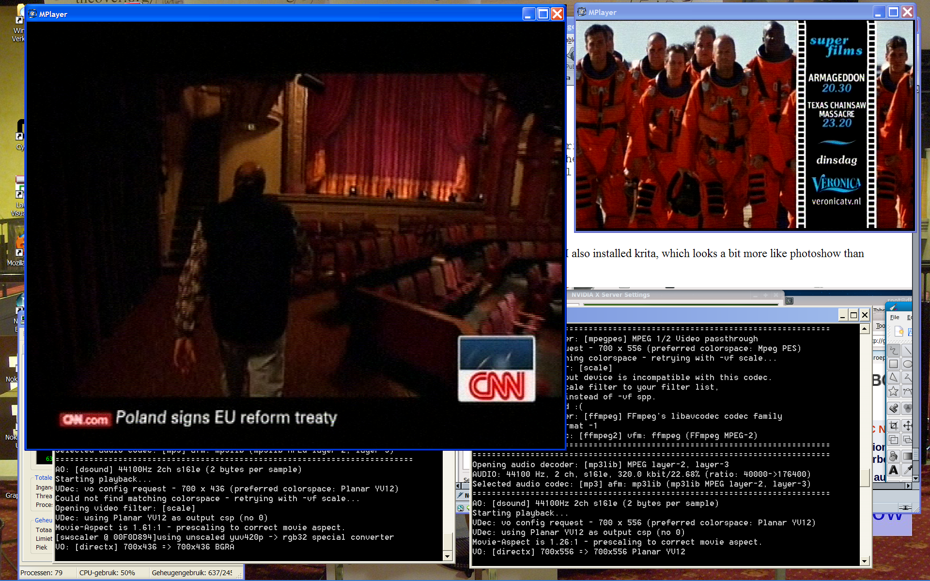The height and width of the screenshot is (581, 930).
Task: Select the polygon tool in Krita toolbox
Action: 894,378
